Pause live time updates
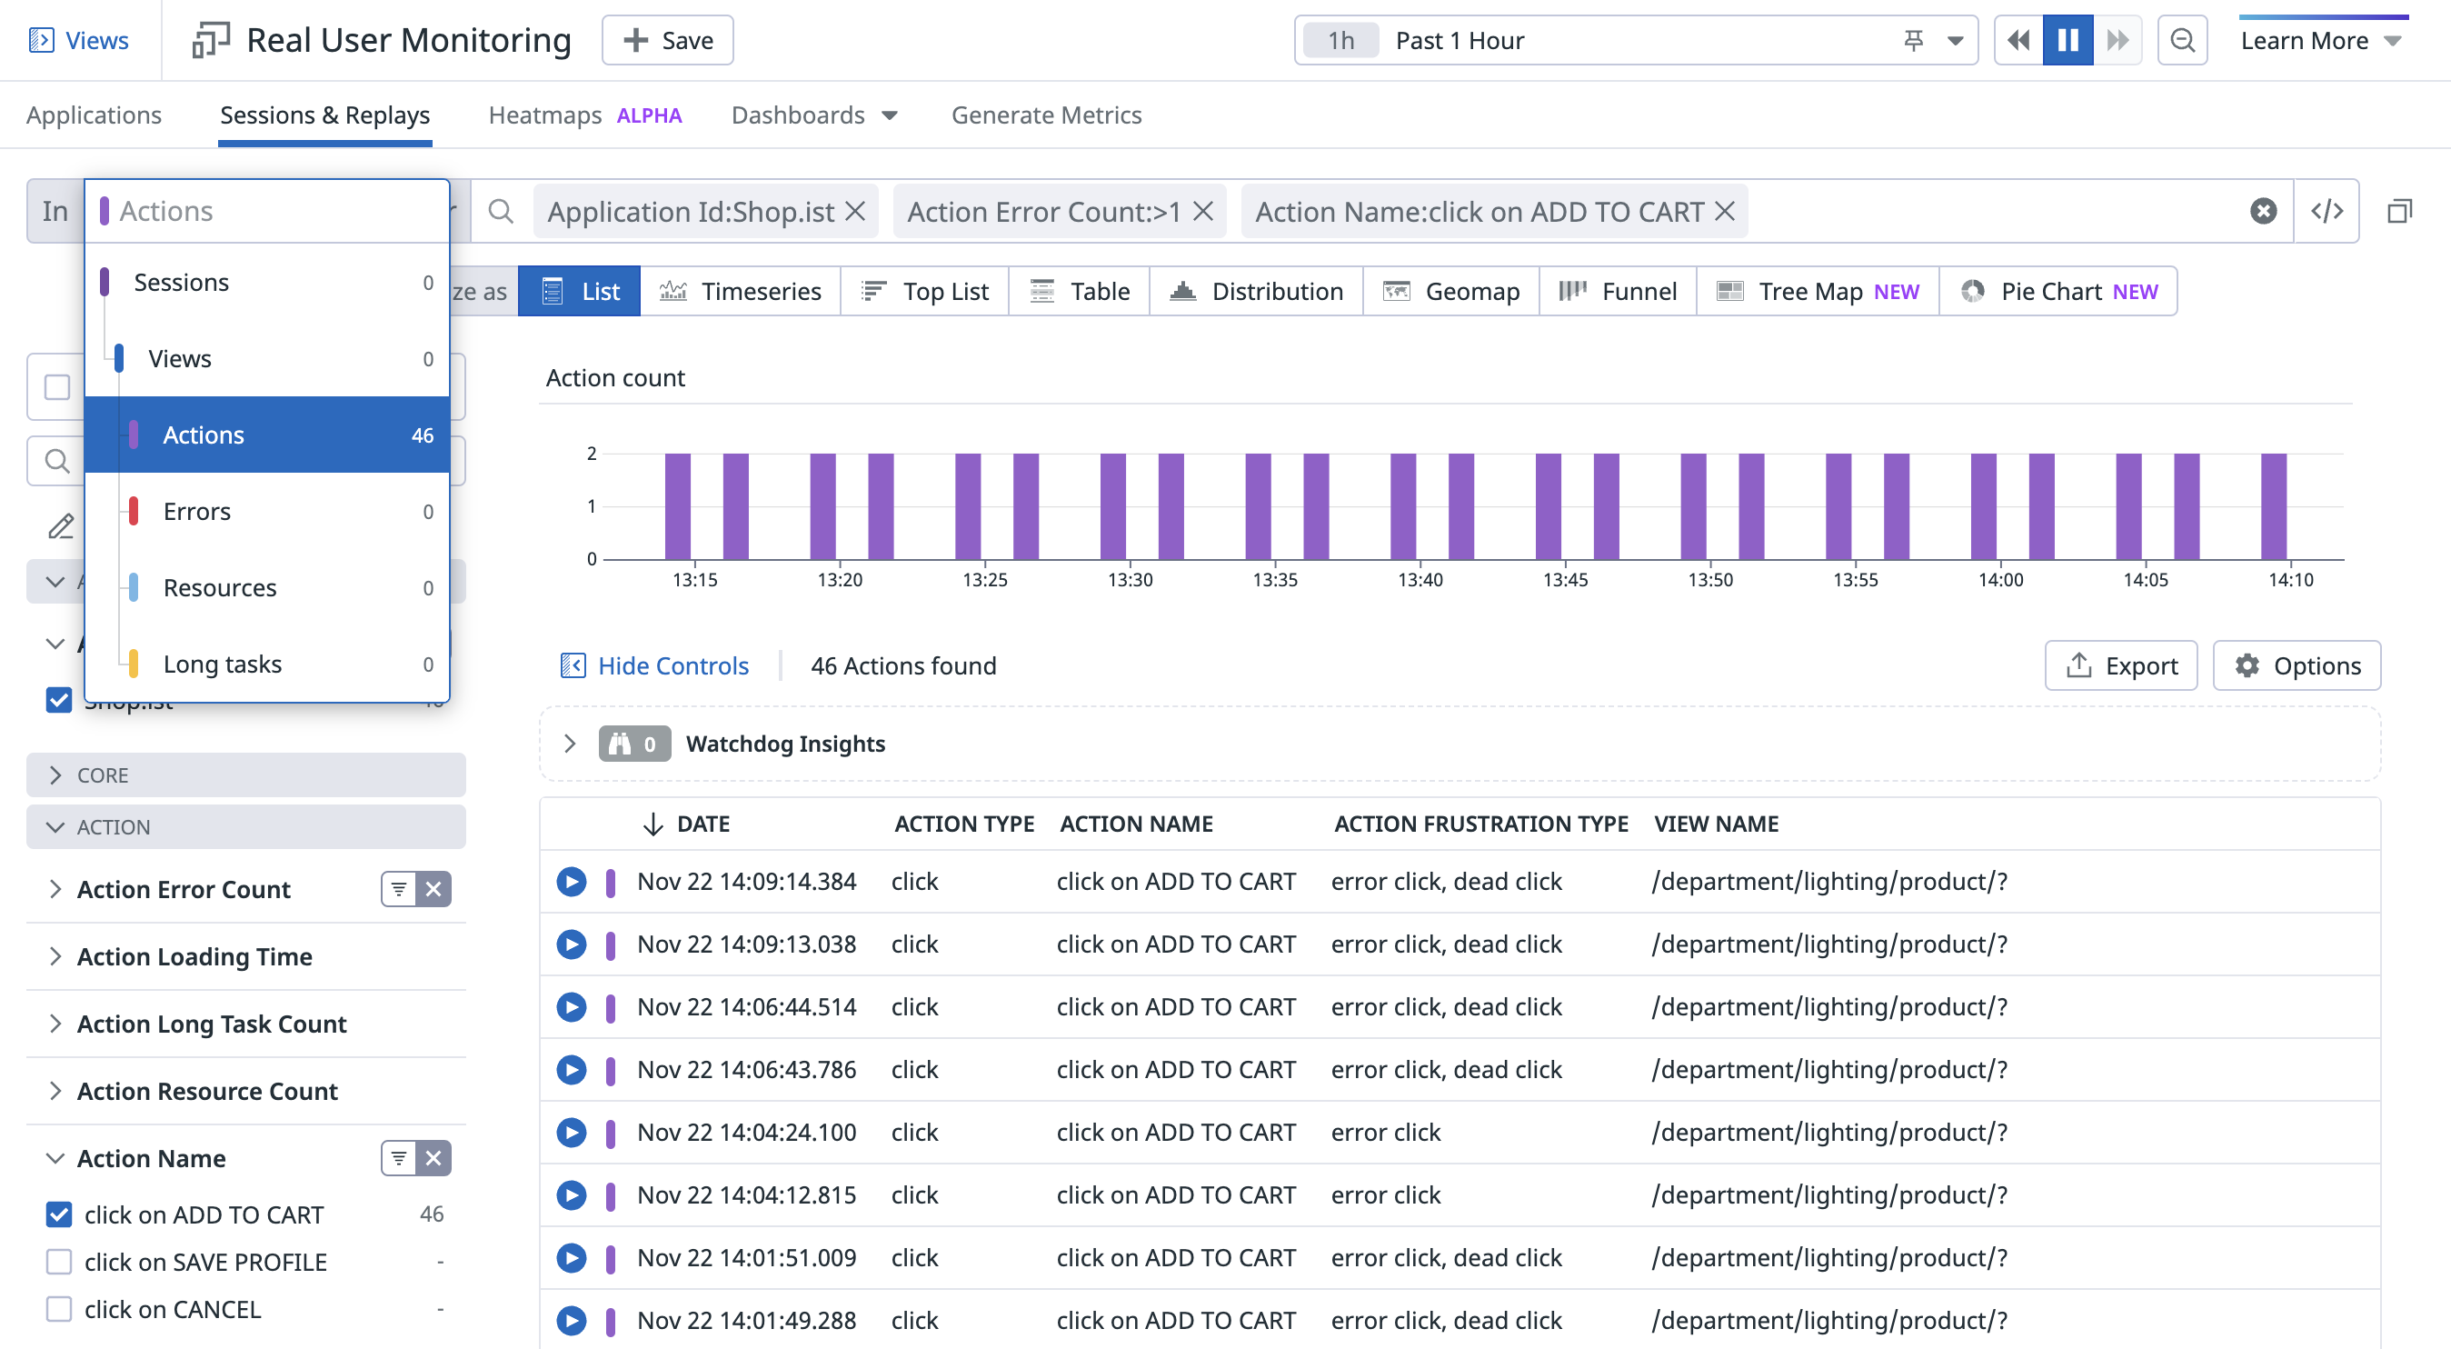 2067,40
